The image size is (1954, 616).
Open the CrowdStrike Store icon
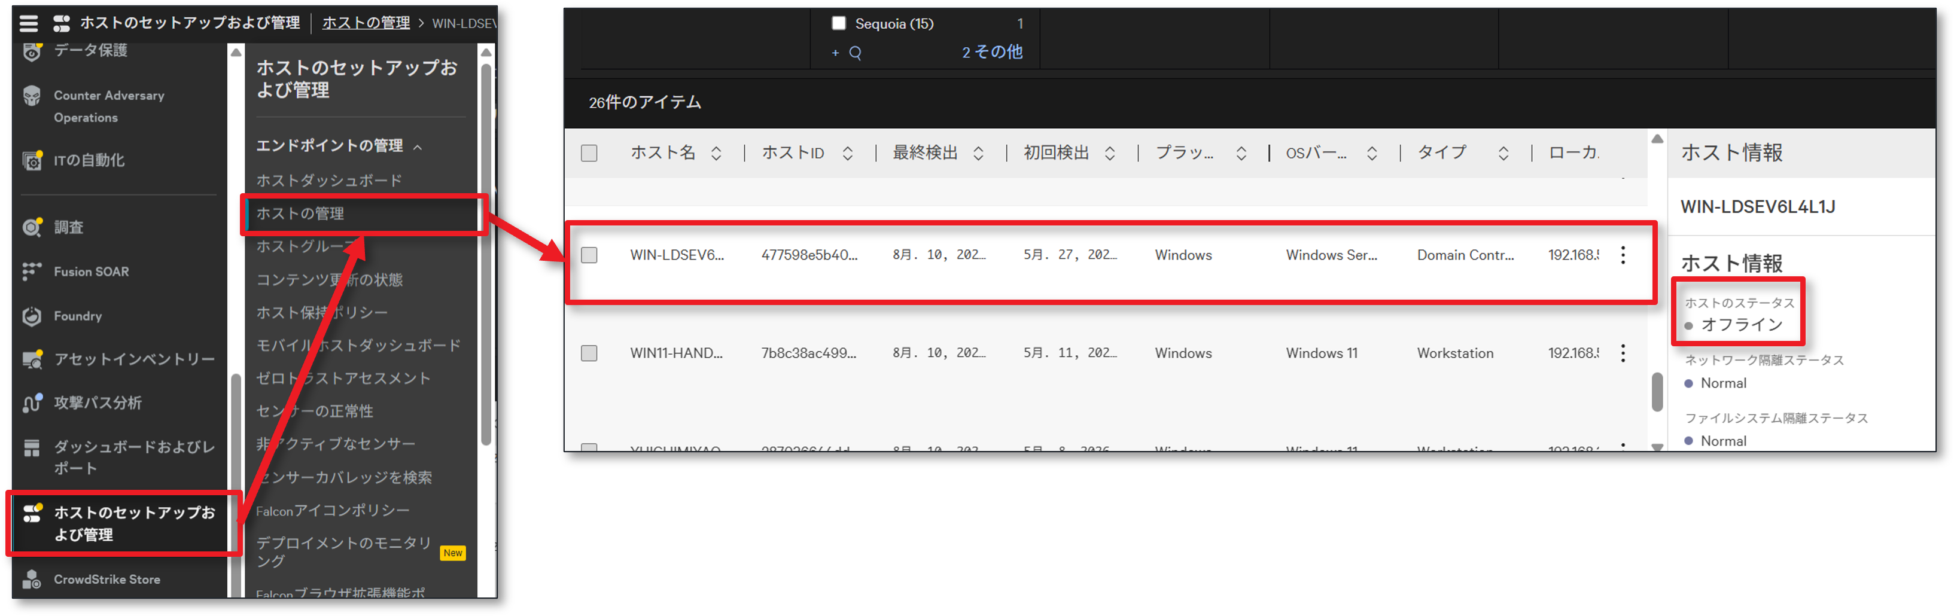(x=32, y=580)
